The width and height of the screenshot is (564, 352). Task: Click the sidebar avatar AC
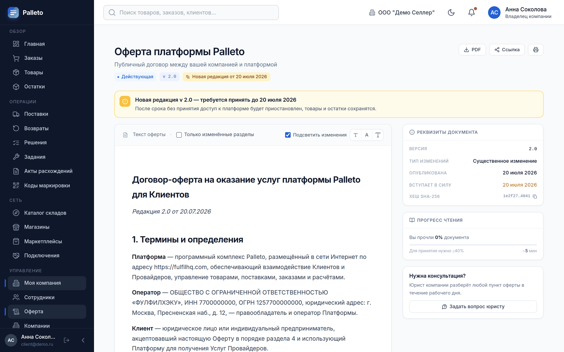[x=11, y=340]
